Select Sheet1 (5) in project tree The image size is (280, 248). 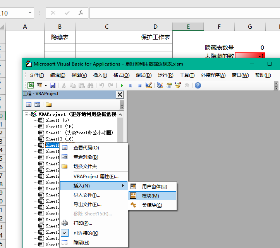point(57,120)
